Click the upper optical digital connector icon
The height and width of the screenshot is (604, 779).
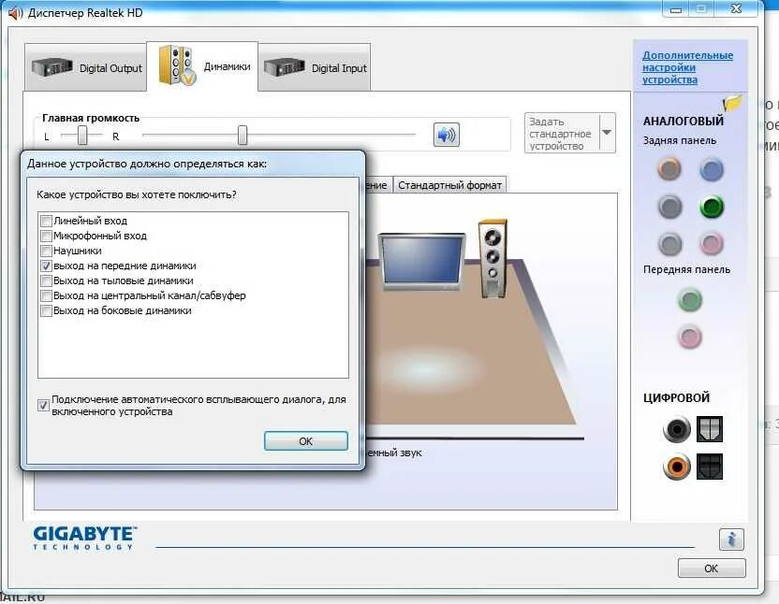click(710, 429)
